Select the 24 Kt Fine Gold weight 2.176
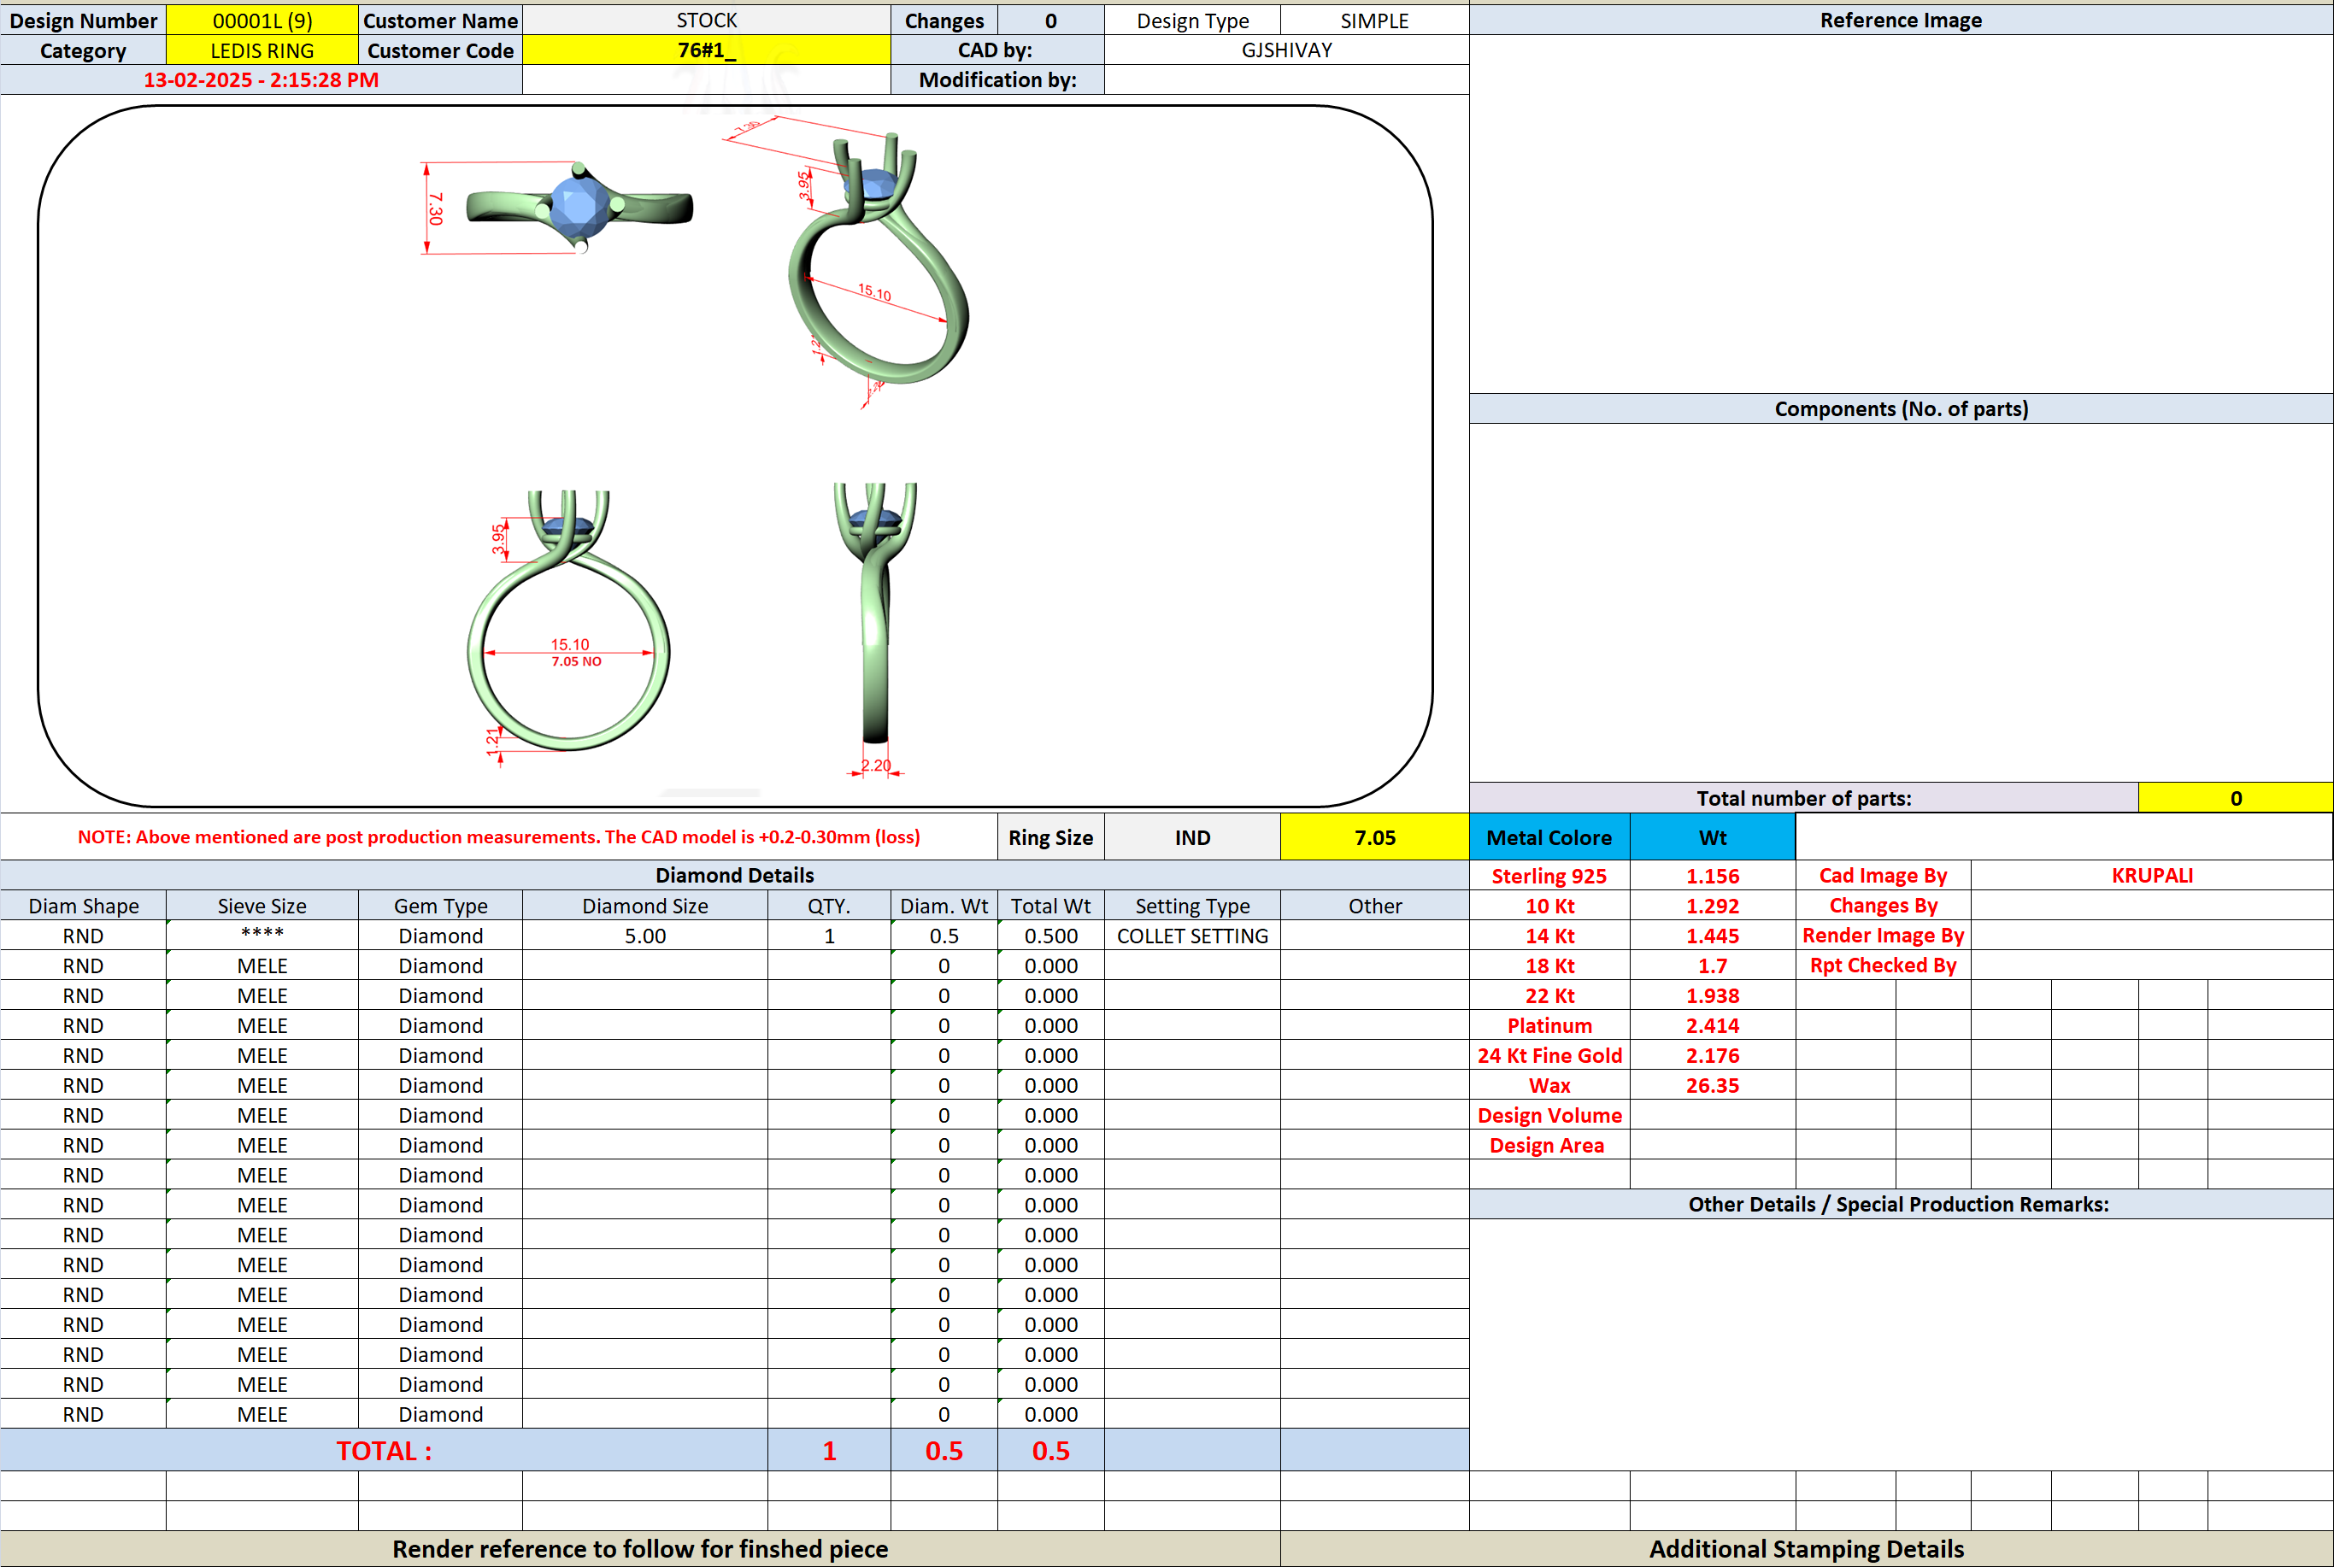Viewport: 2334px width, 1567px height. 1713,1055
